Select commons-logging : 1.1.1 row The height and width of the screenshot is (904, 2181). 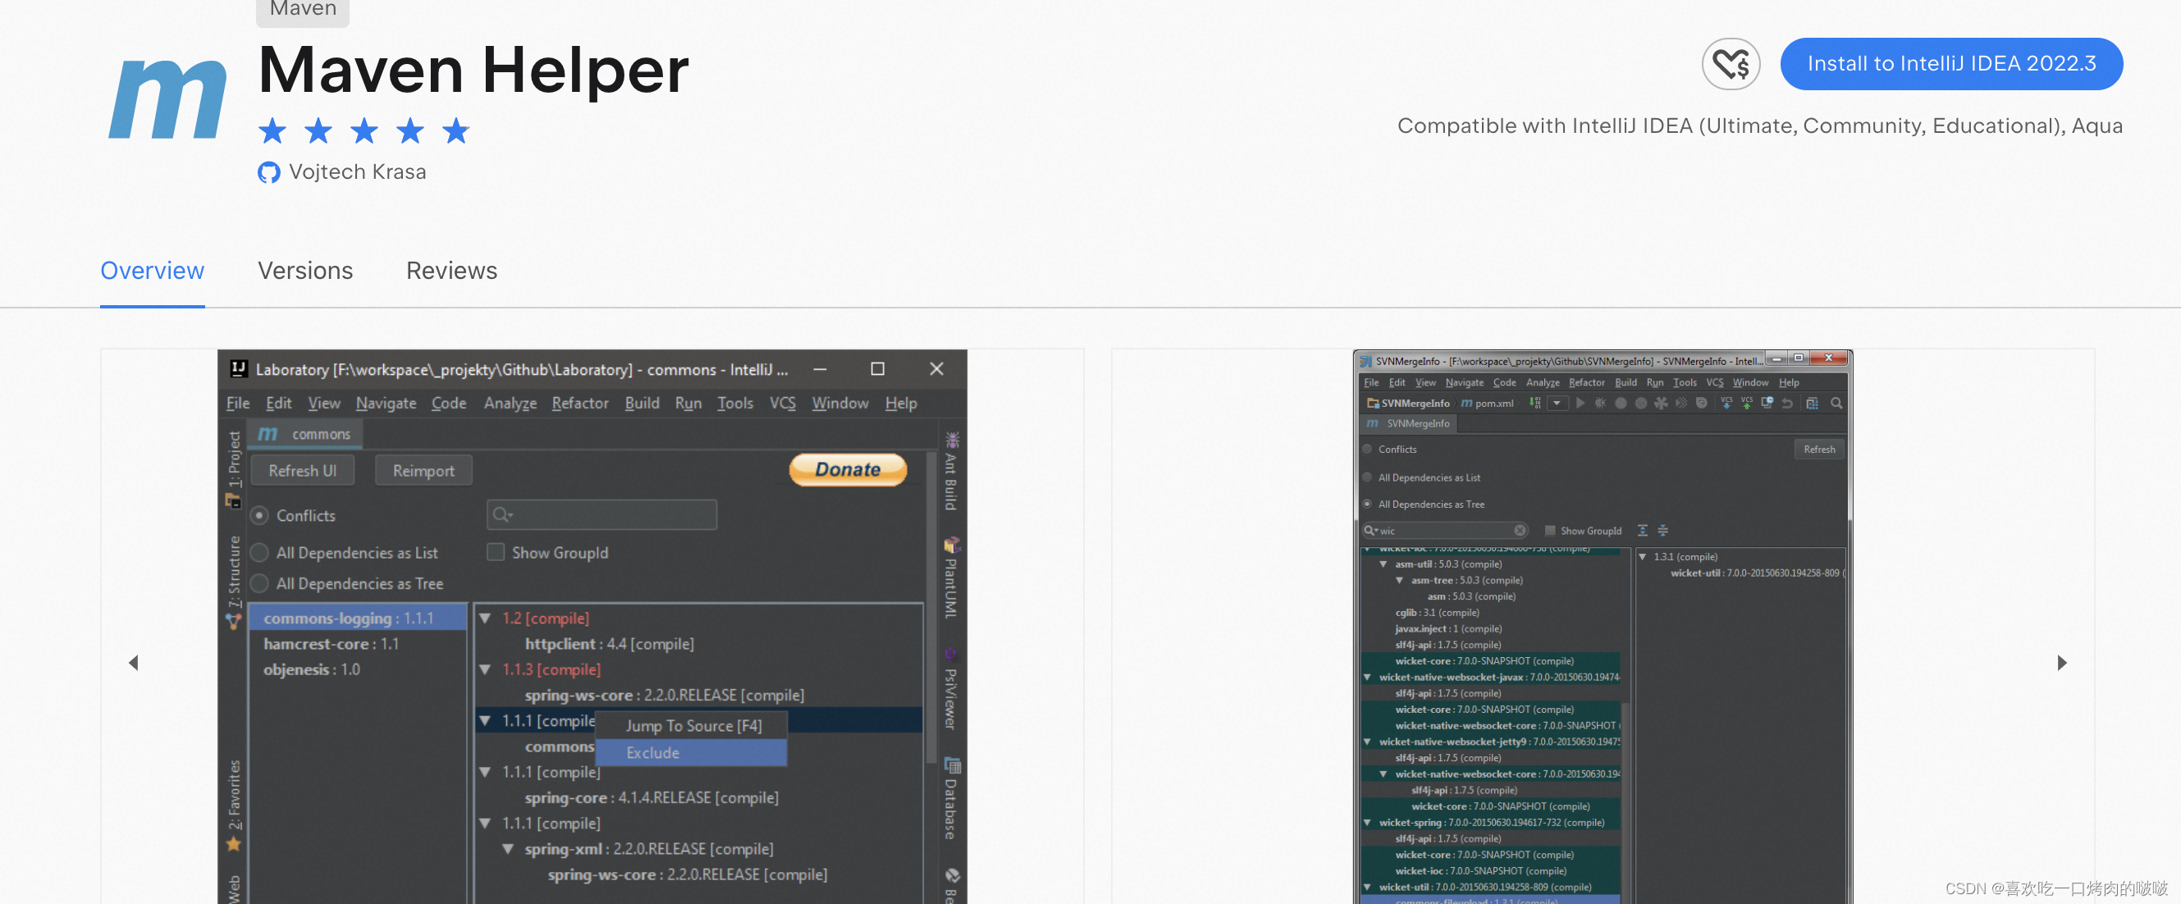tap(357, 618)
